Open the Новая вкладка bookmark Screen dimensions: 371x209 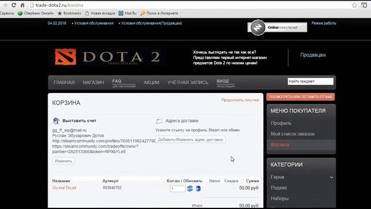tap(100, 13)
